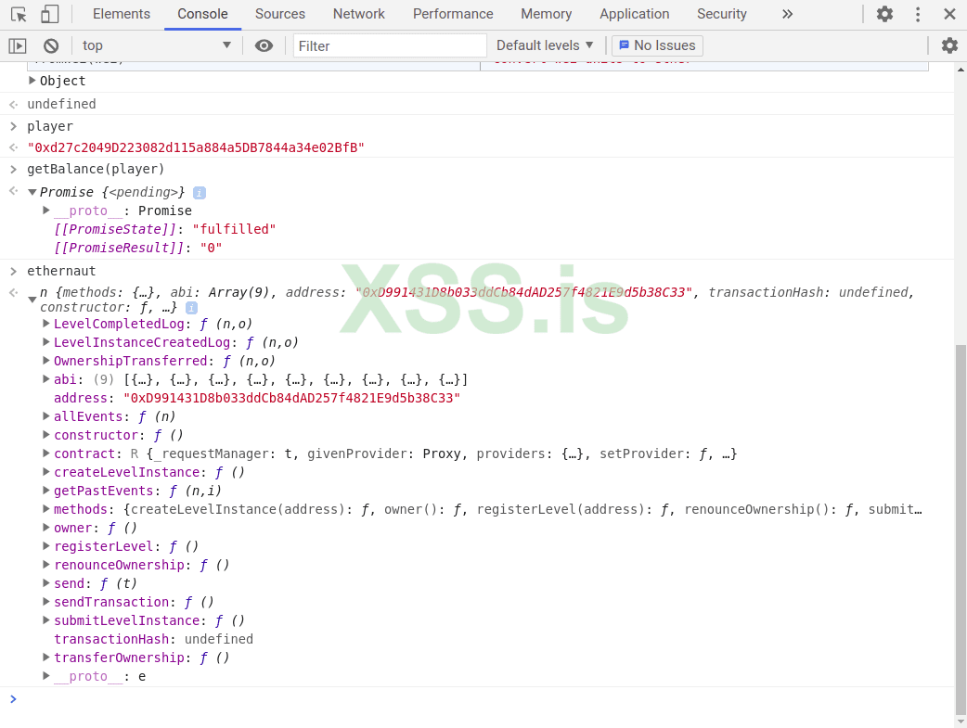Open the Application tab
Screen dimensions: 967x728
tap(634, 14)
